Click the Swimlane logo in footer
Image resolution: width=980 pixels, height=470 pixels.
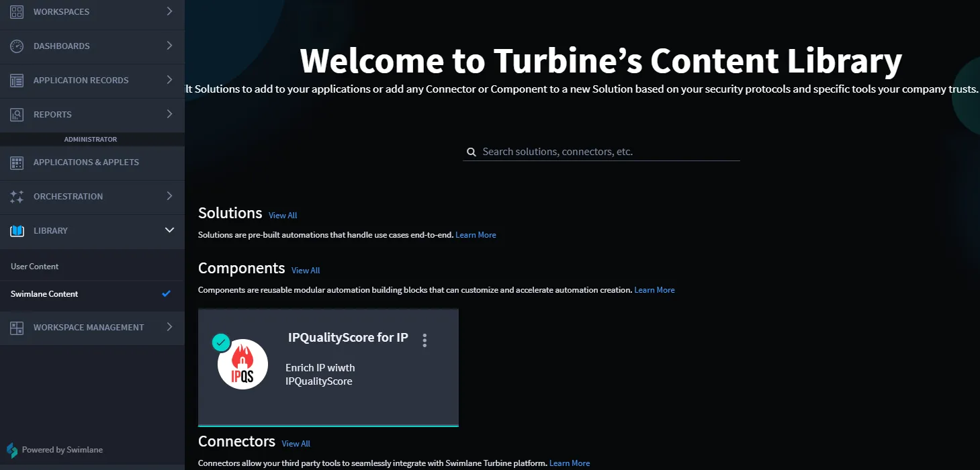pos(12,450)
